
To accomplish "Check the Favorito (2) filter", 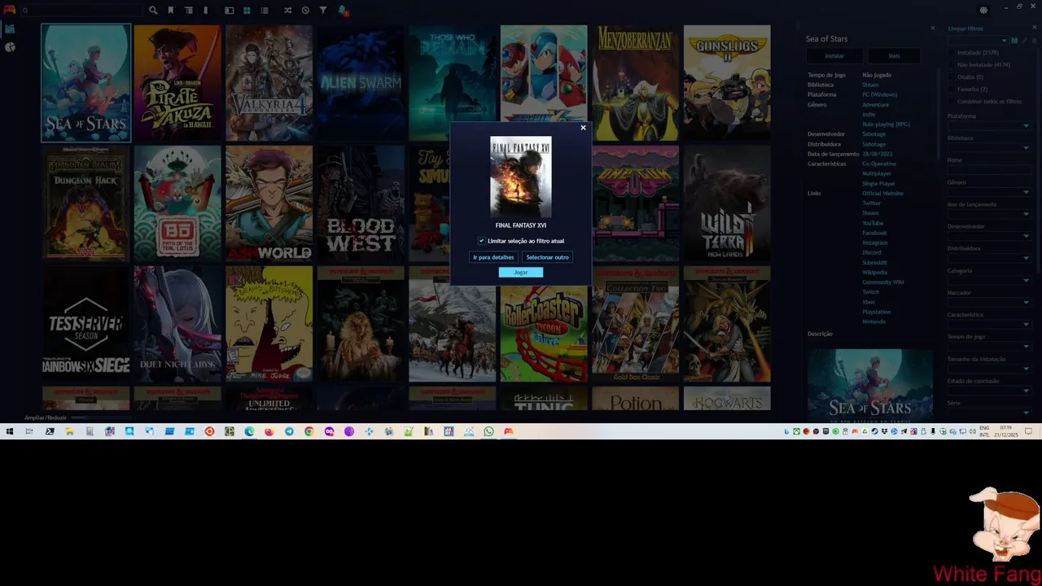I will tap(952, 90).
